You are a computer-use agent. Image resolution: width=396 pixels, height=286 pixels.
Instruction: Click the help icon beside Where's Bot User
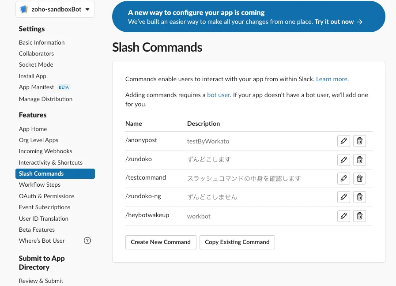coord(87,241)
